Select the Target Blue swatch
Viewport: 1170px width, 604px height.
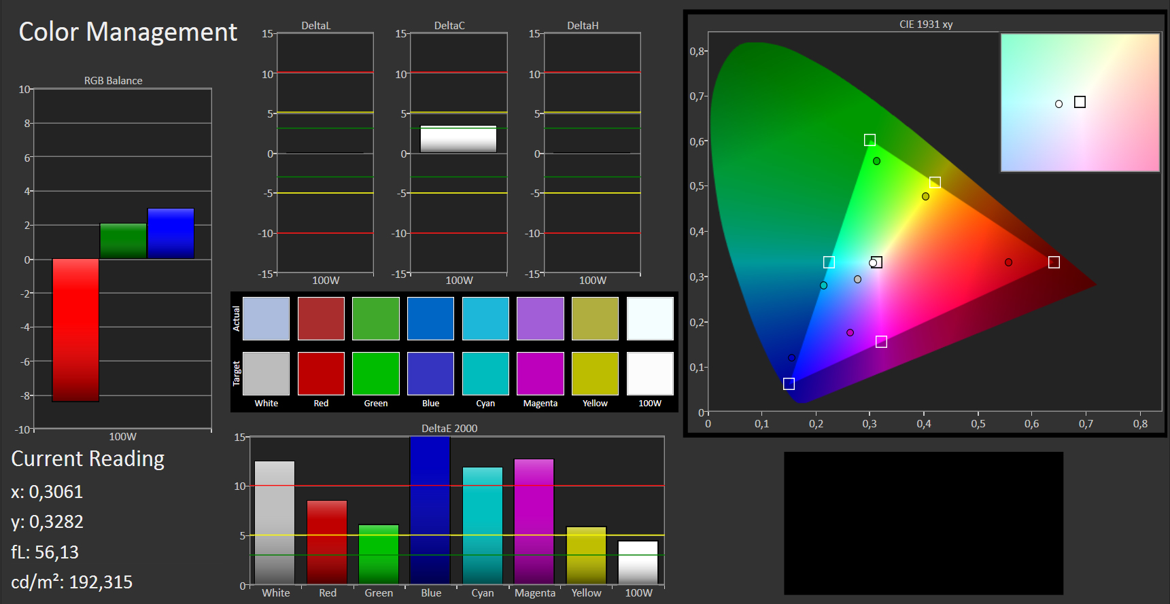point(430,374)
